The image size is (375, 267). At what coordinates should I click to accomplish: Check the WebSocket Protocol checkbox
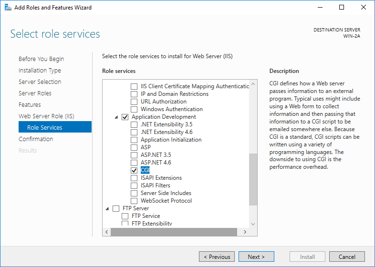(x=134, y=201)
